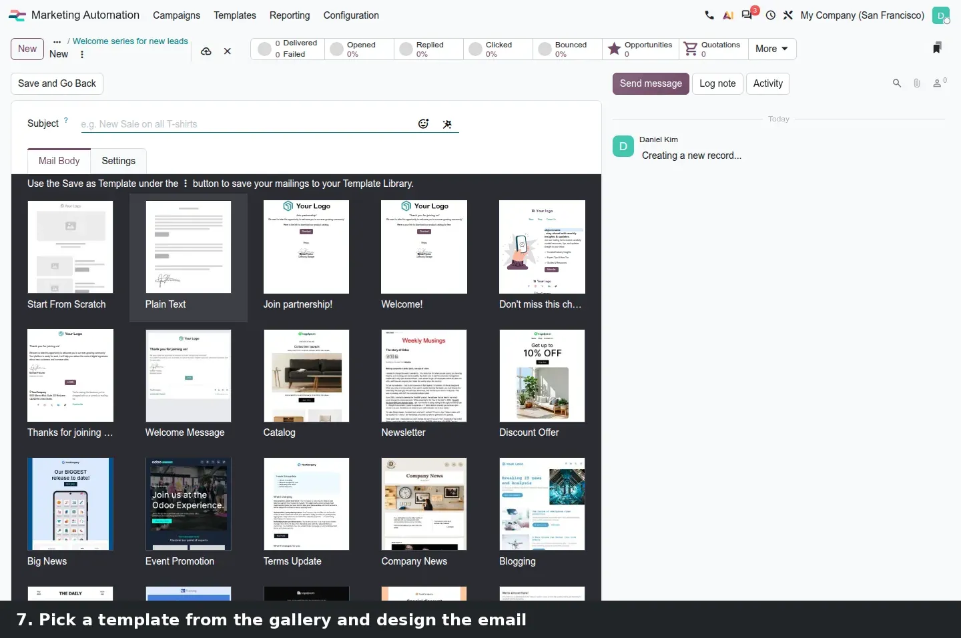The width and height of the screenshot is (961, 638).
Task: Open the Configuration menu
Action: pos(351,15)
